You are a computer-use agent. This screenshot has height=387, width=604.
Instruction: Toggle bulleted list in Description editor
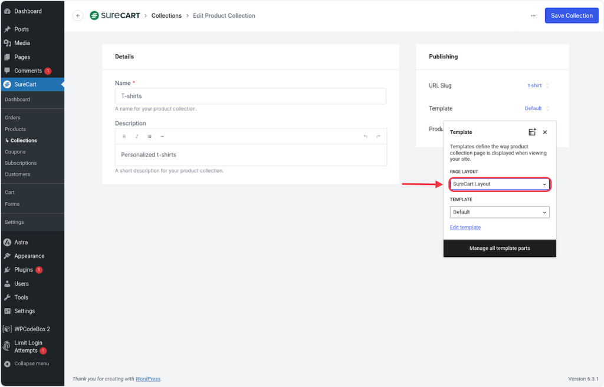click(x=149, y=136)
